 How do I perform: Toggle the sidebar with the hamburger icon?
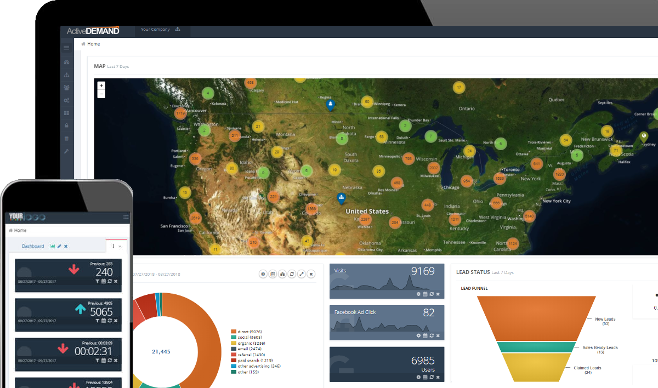66,47
